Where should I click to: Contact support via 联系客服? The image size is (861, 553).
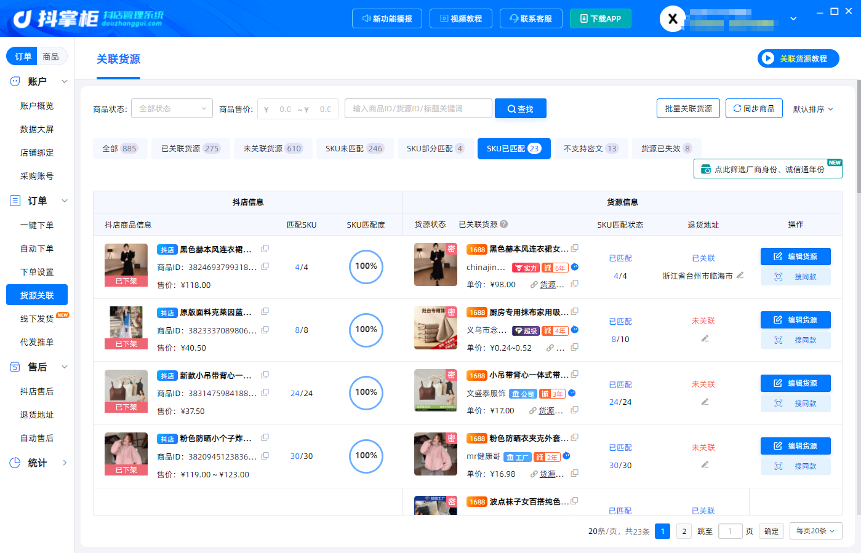(x=531, y=18)
